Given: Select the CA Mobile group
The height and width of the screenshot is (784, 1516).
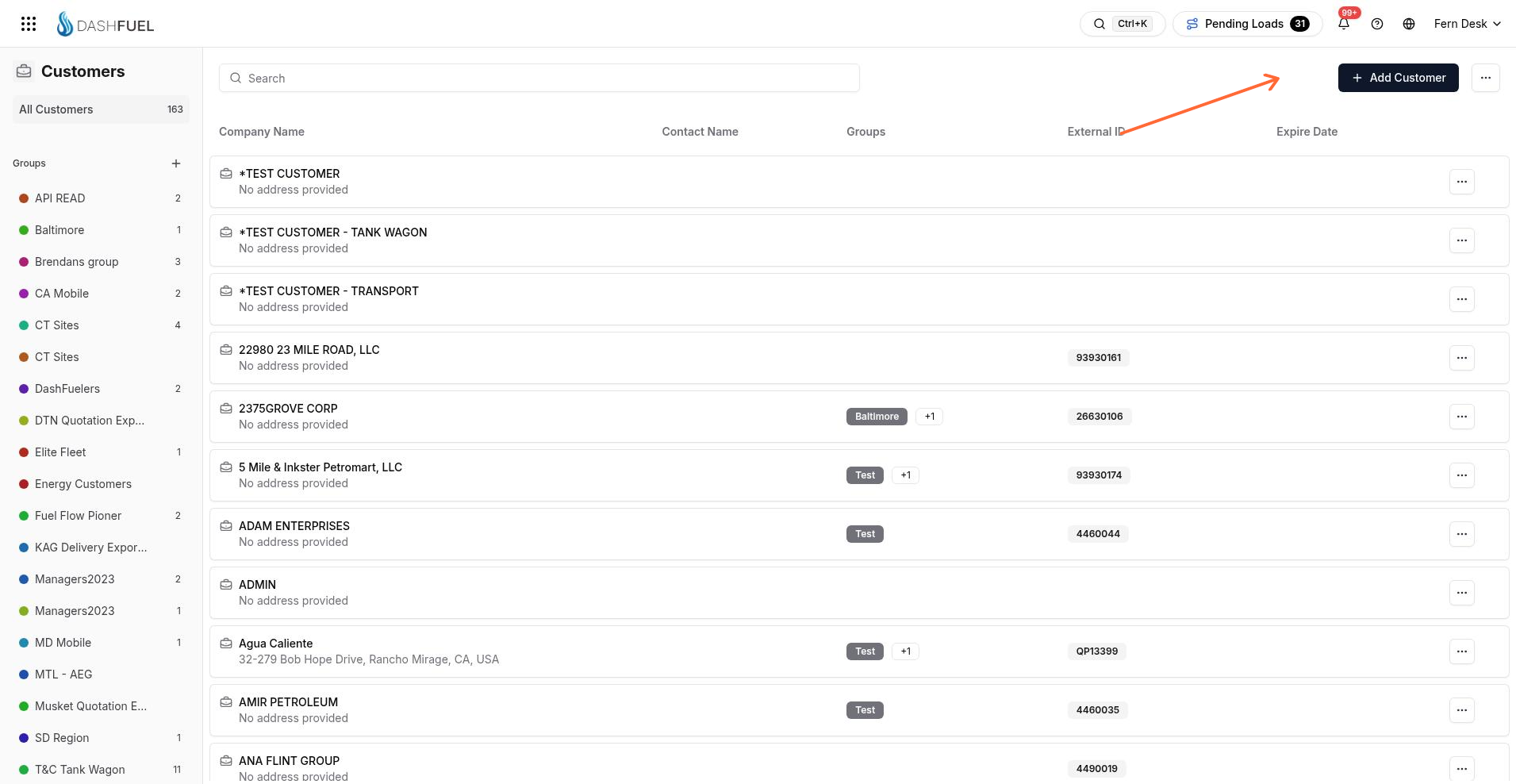Looking at the screenshot, I should (101, 294).
